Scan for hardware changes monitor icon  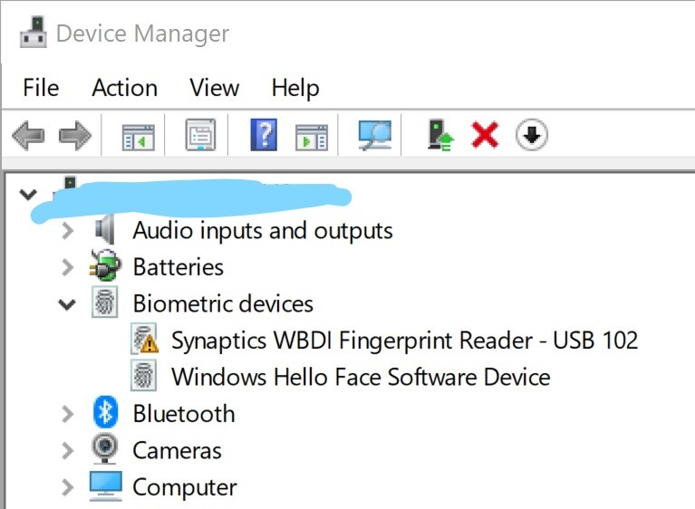374,136
